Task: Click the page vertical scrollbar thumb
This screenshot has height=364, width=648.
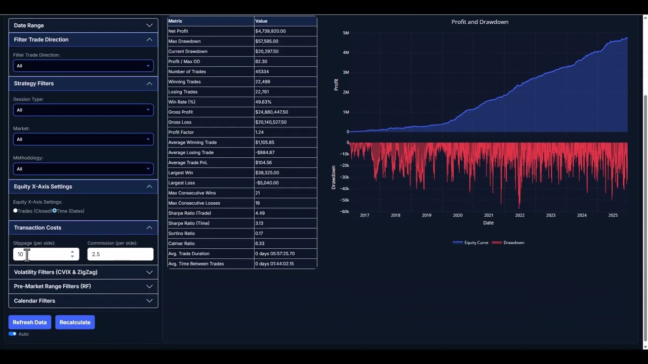Action: coord(645,217)
